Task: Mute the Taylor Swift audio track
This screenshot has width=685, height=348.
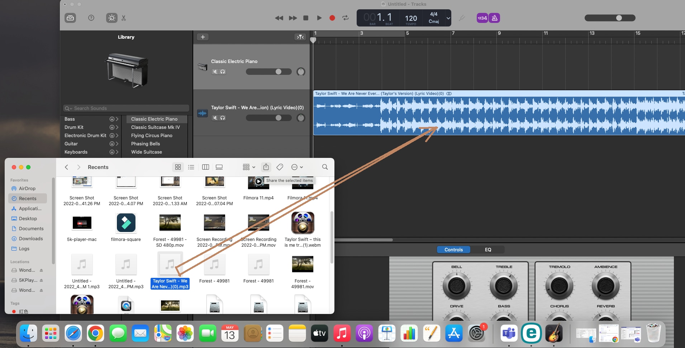Action: tap(215, 118)
